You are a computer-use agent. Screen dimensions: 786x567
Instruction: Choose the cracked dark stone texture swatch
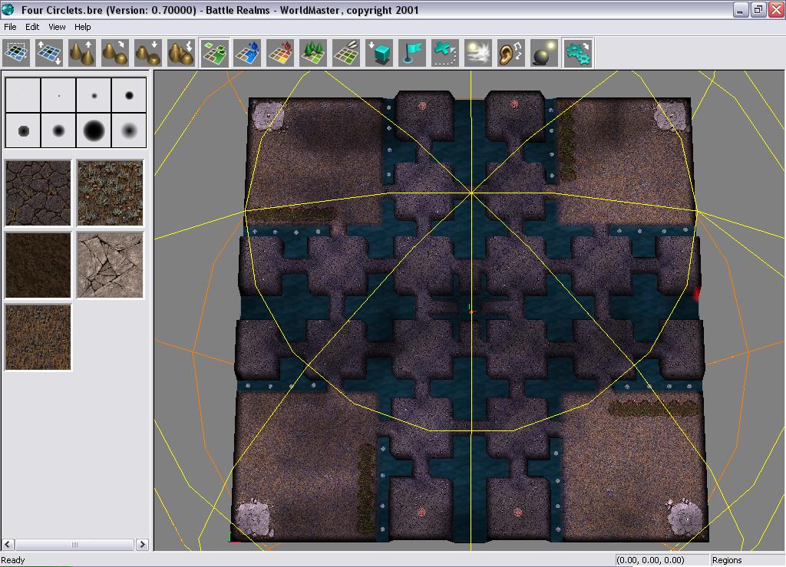click(x=38, y=193)
